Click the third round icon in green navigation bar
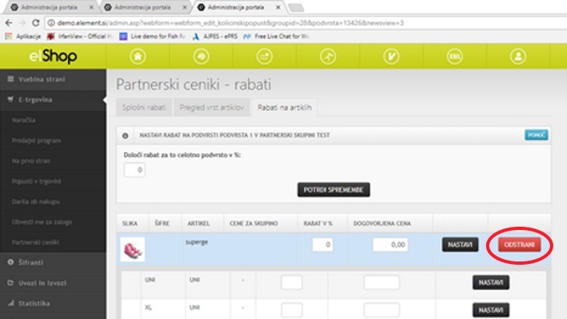This screenshot has width=567, height=319. (264, 57)
